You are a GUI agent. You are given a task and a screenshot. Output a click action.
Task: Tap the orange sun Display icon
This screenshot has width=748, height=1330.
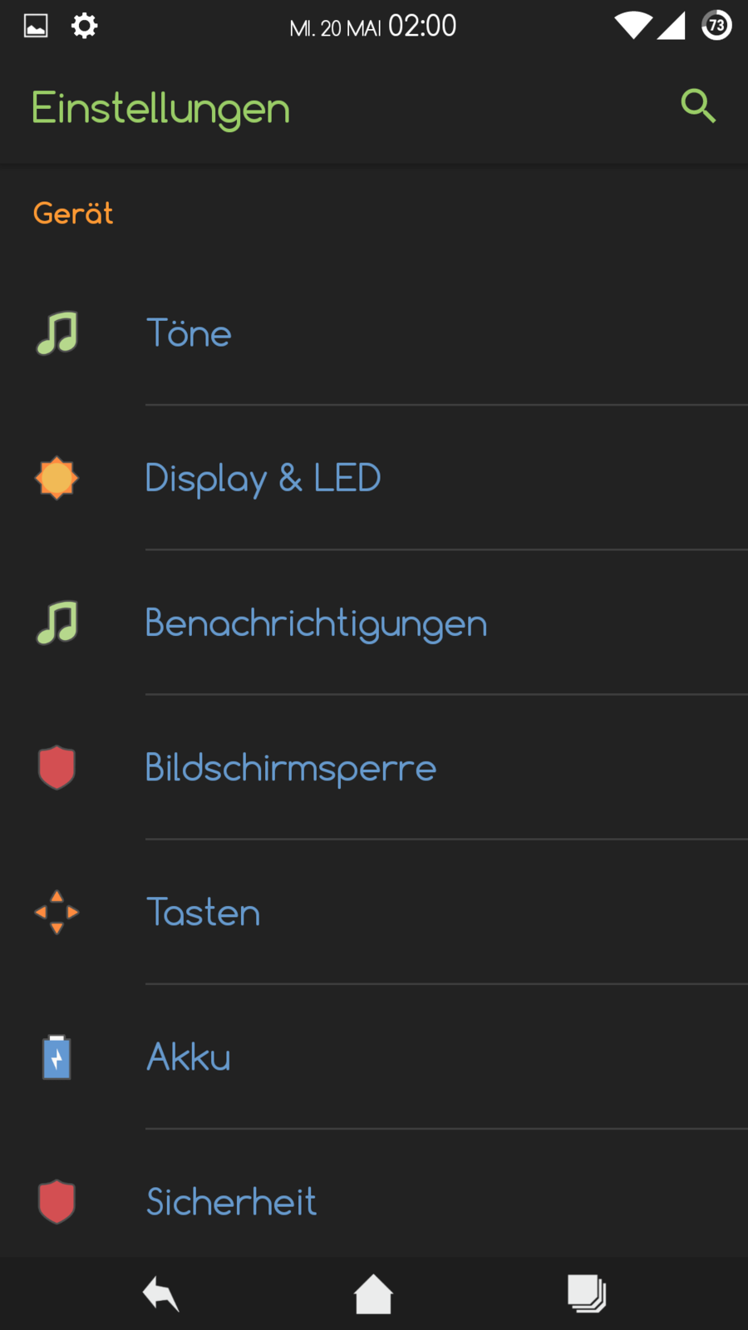[x=57, y=478]
